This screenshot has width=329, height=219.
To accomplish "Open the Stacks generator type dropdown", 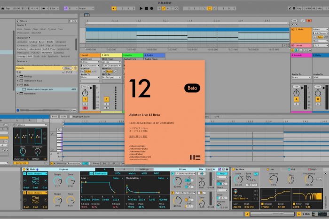I will pyautogui.click(x=32, y=125).
